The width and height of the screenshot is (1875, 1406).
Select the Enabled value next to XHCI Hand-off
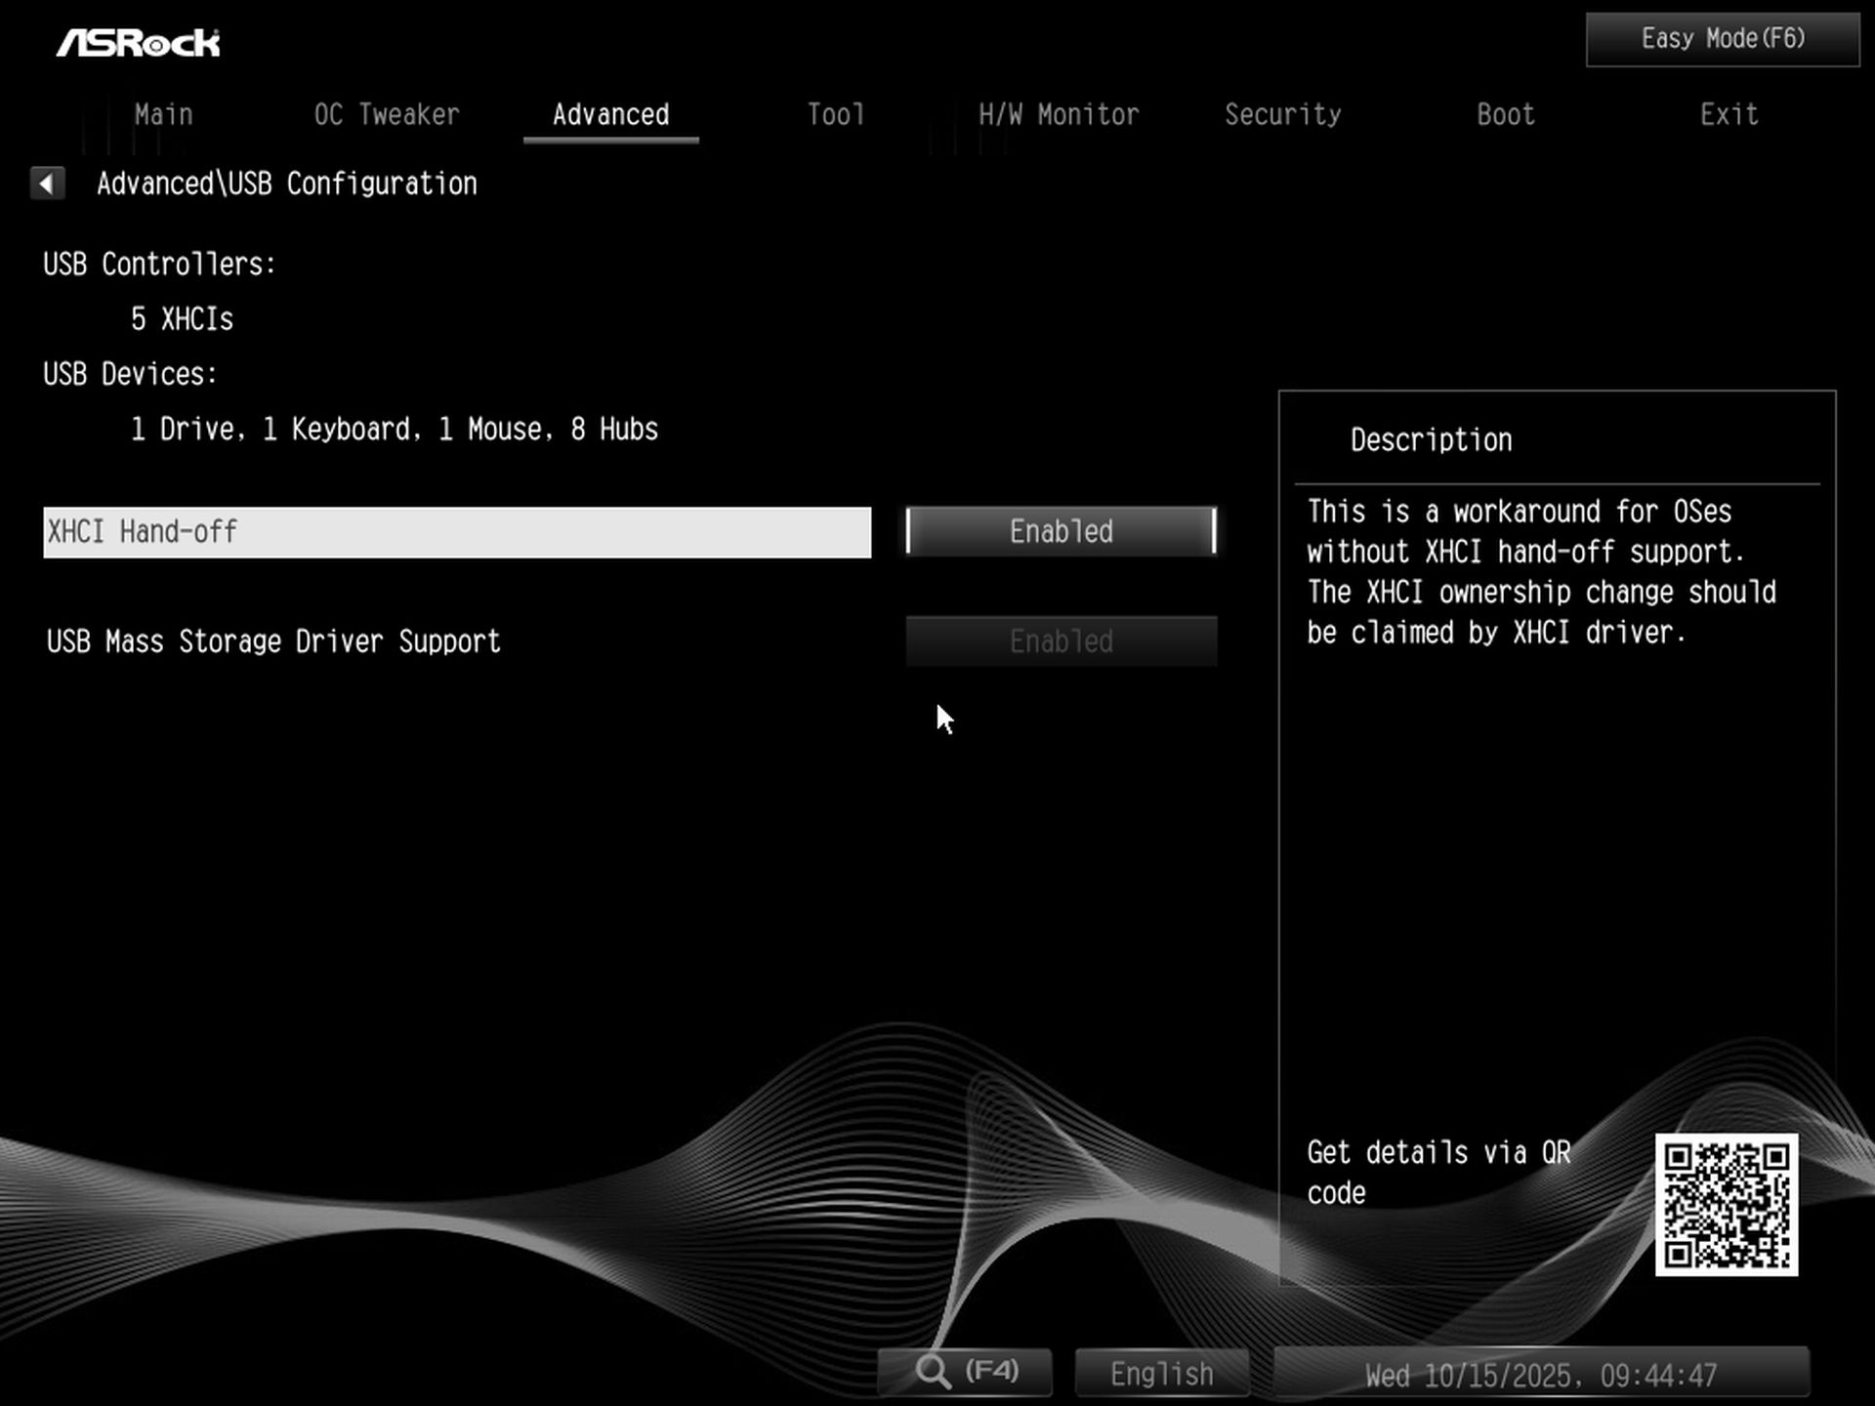[1061, 532]
